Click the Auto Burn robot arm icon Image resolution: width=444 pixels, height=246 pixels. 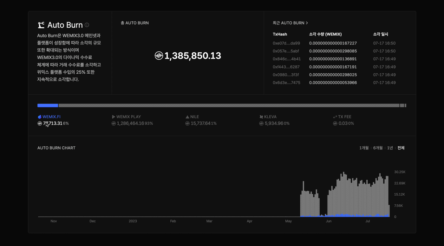tap(41, 25)
